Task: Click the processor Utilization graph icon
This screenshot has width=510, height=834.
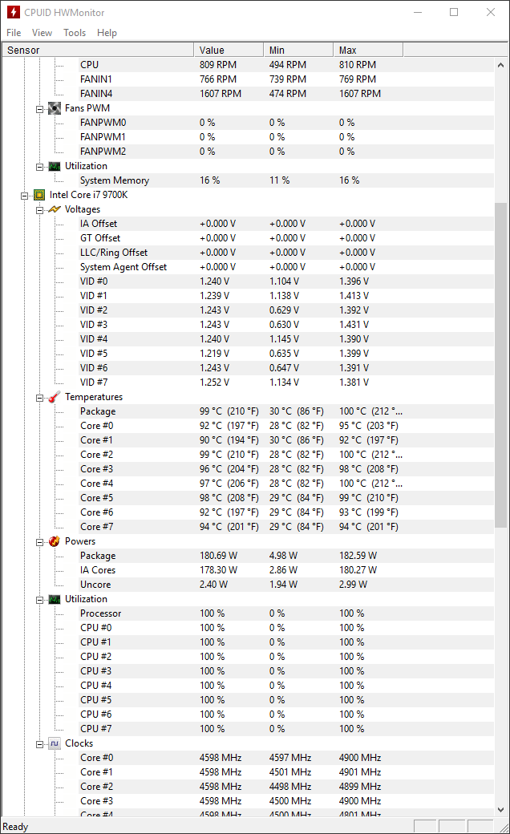Action: pos(55,599)
